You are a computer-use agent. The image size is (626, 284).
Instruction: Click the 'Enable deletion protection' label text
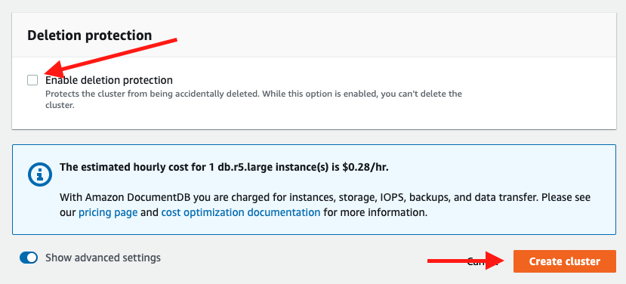coord(109,80)
